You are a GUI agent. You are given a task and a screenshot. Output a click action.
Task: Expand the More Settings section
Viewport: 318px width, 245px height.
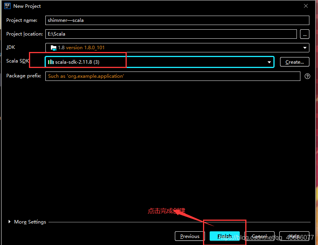9,222
